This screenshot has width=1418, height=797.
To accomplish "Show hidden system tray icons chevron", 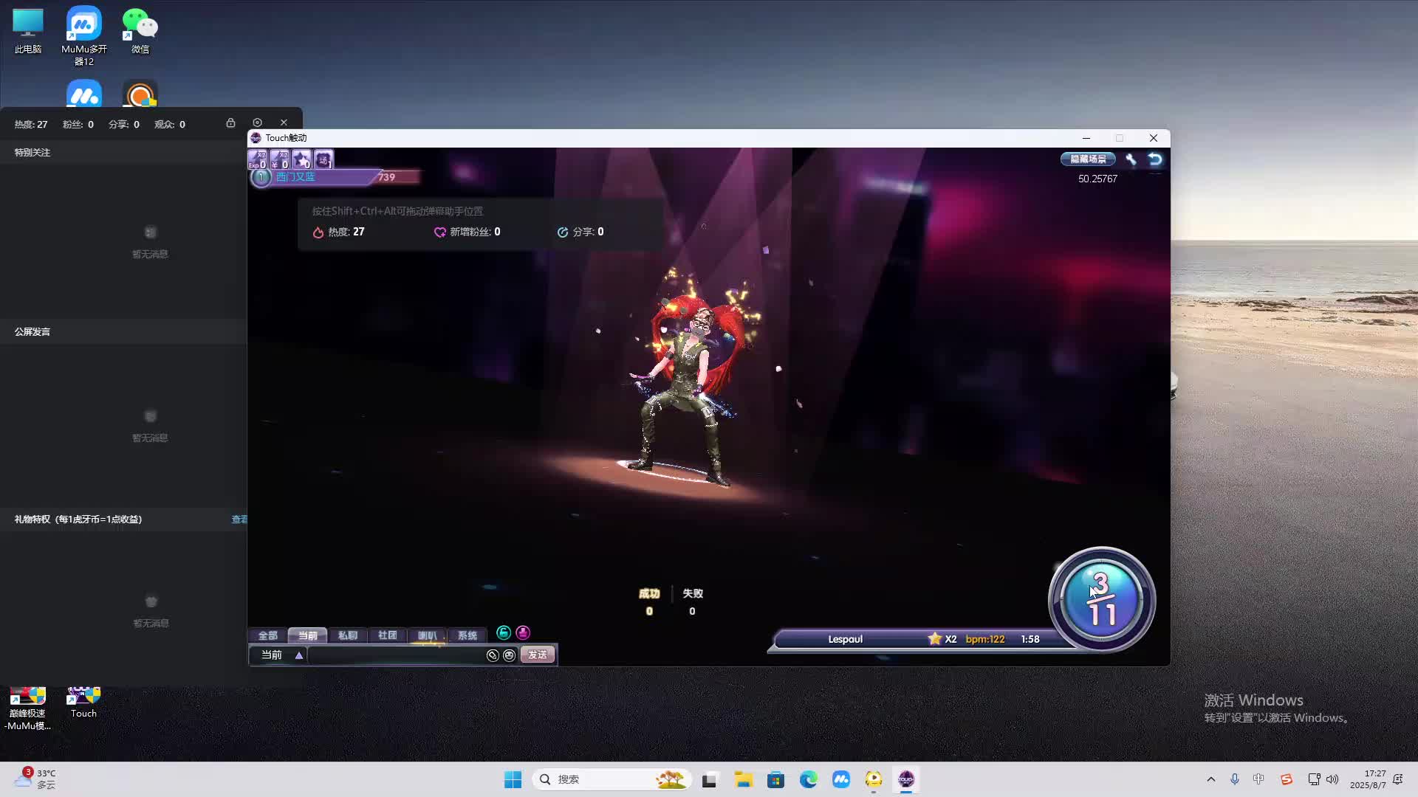I will point(1210,779).
